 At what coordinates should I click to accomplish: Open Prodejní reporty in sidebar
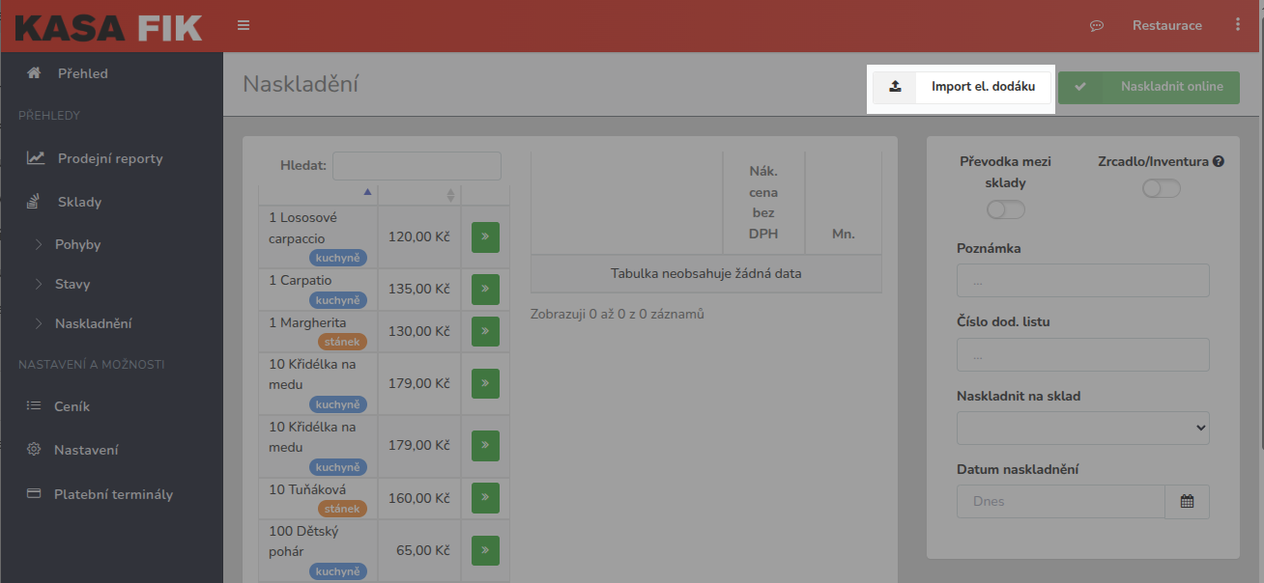click(x=109, y=158)
